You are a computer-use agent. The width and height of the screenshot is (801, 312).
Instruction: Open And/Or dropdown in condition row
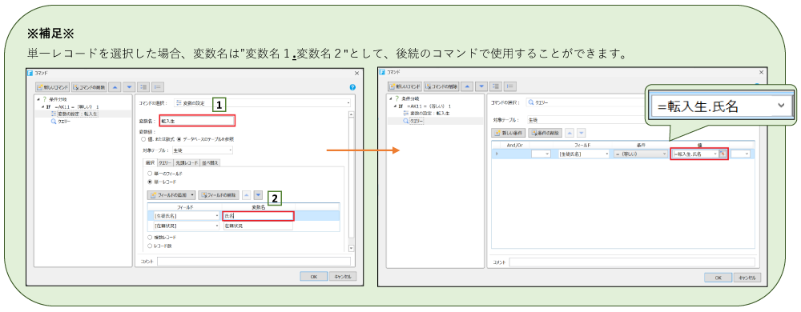pos(541,154)
